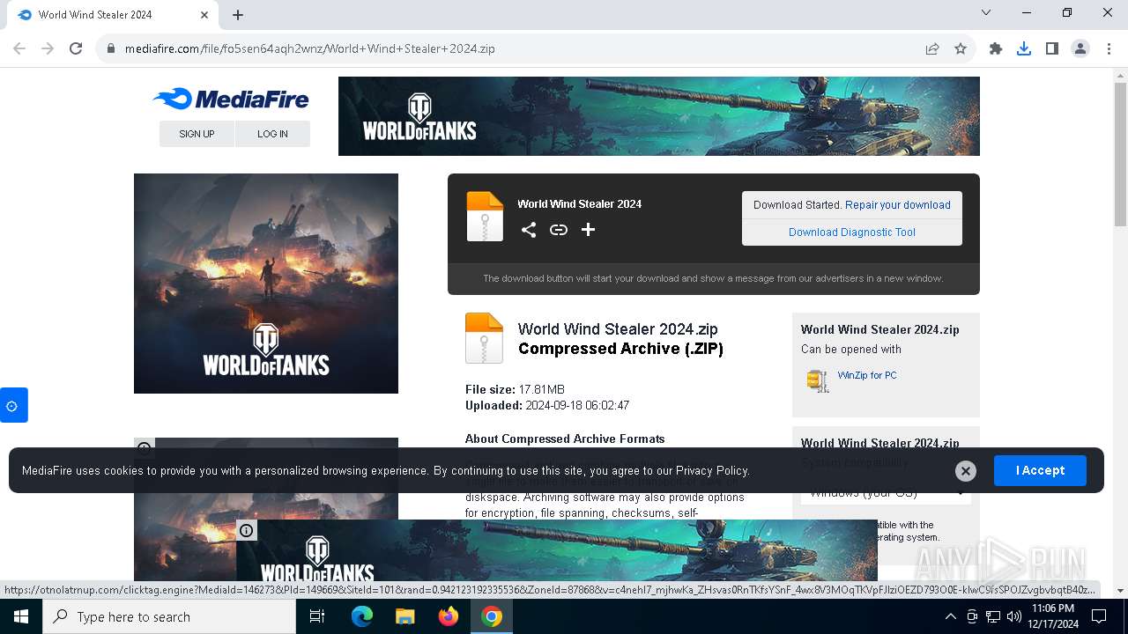This screenshot has width=1128, height=634.
Task: Click the blue accessibility widget on left edge
Action: [x=13, y=405]
